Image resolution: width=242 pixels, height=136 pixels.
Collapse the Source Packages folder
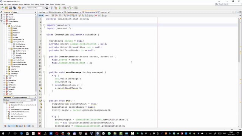pos(7,26)
